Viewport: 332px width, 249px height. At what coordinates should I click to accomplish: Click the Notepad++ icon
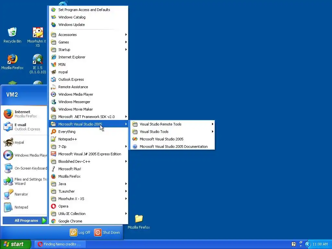(x=53, y=139)
